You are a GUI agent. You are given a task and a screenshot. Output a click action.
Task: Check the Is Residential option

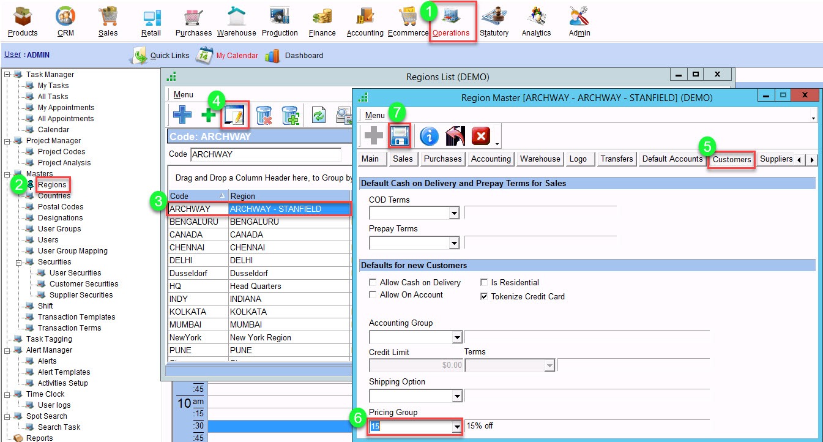(484, 283)
